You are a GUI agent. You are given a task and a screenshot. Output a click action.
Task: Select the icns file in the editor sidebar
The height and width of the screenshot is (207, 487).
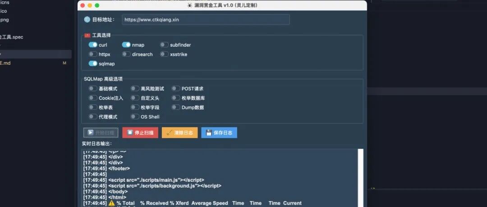pos(5,3)
